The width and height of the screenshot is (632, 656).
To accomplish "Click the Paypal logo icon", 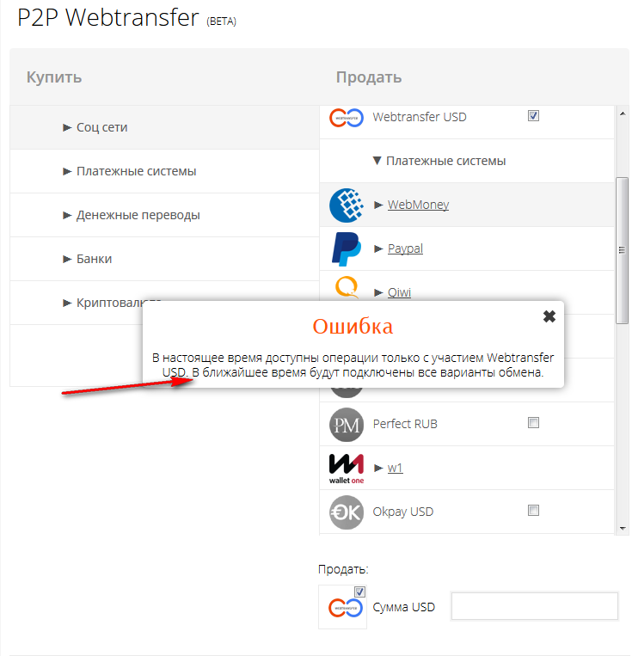I will 347,249.
